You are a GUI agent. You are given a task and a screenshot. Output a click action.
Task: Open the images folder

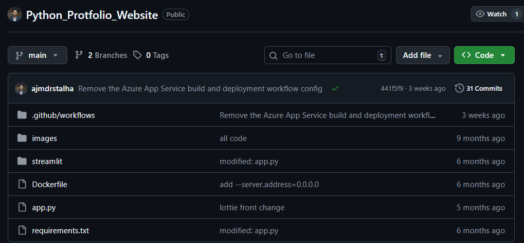(44, 138)
